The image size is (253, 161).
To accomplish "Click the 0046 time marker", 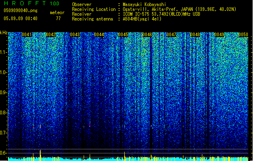I will [x=147, y=35].
